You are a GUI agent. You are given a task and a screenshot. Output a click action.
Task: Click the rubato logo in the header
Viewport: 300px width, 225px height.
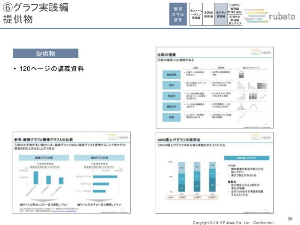tap(269, 16)
